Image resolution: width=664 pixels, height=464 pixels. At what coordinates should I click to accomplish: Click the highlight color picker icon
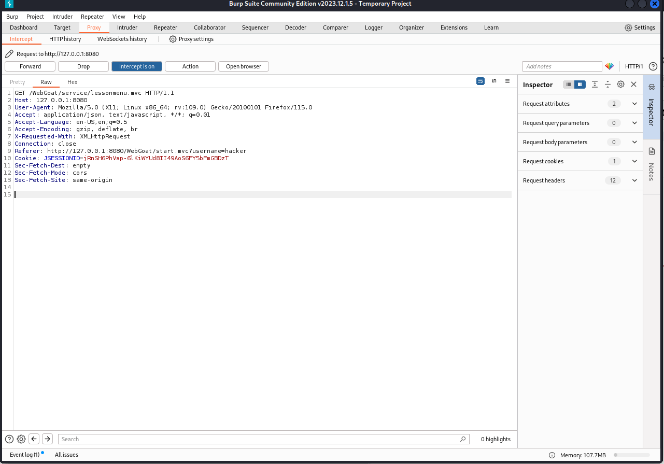[x=610, y=66]
